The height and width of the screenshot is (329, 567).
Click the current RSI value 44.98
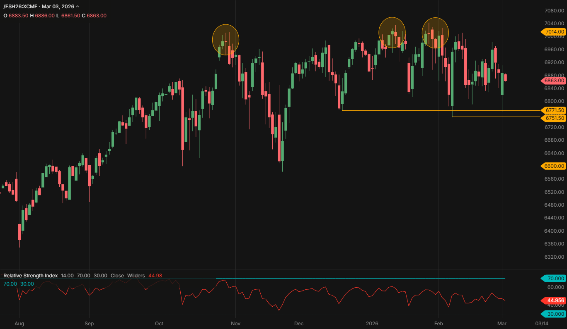155,275
